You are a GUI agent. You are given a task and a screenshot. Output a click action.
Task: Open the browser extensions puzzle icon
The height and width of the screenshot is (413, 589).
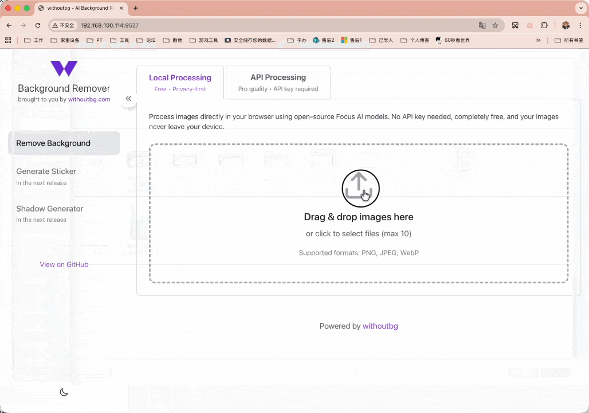544,25
